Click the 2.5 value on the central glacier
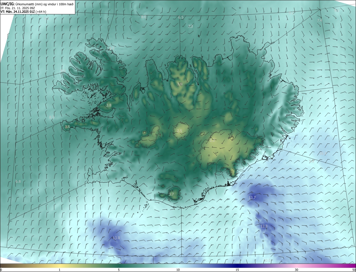This screenshot has height=272, width=356. [179, 131]
